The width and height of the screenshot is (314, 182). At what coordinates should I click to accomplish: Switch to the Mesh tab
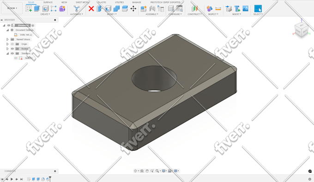coord(64,2)
